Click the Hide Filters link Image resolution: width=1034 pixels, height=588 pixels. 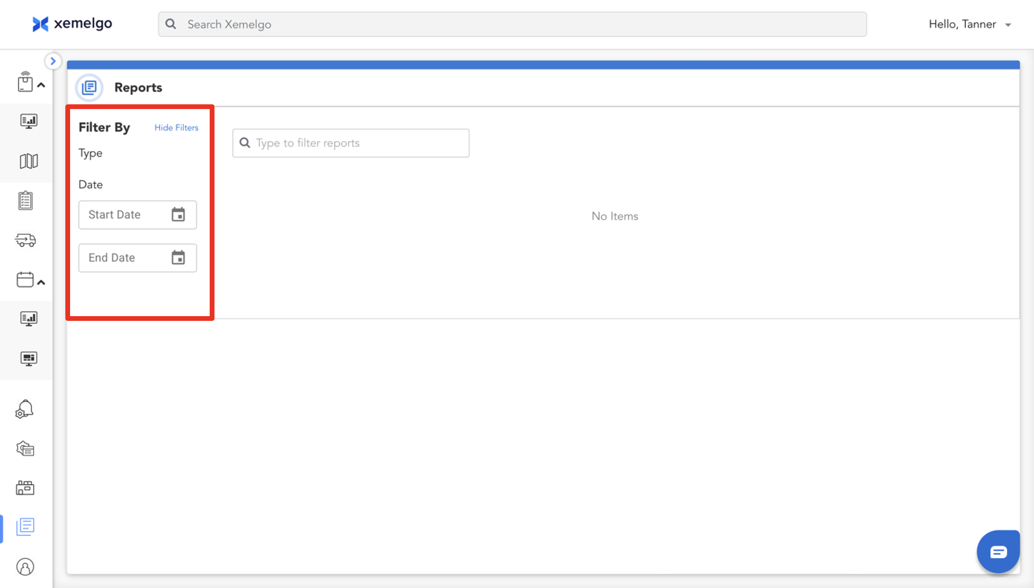point(176,128)
